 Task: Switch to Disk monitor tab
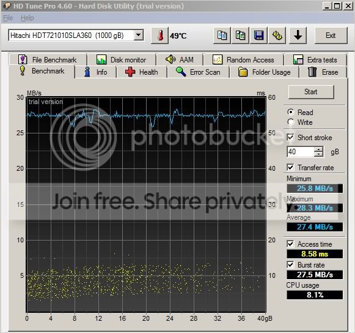click(122, 60)
